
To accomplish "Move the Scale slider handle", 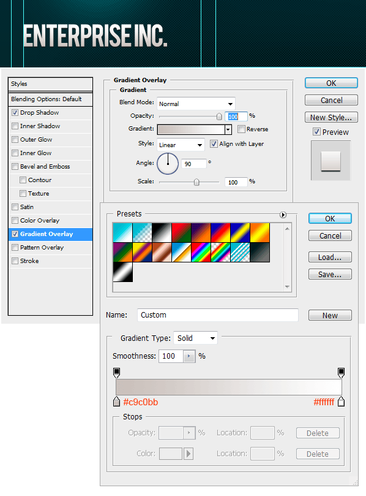I will tap(196, 182).
